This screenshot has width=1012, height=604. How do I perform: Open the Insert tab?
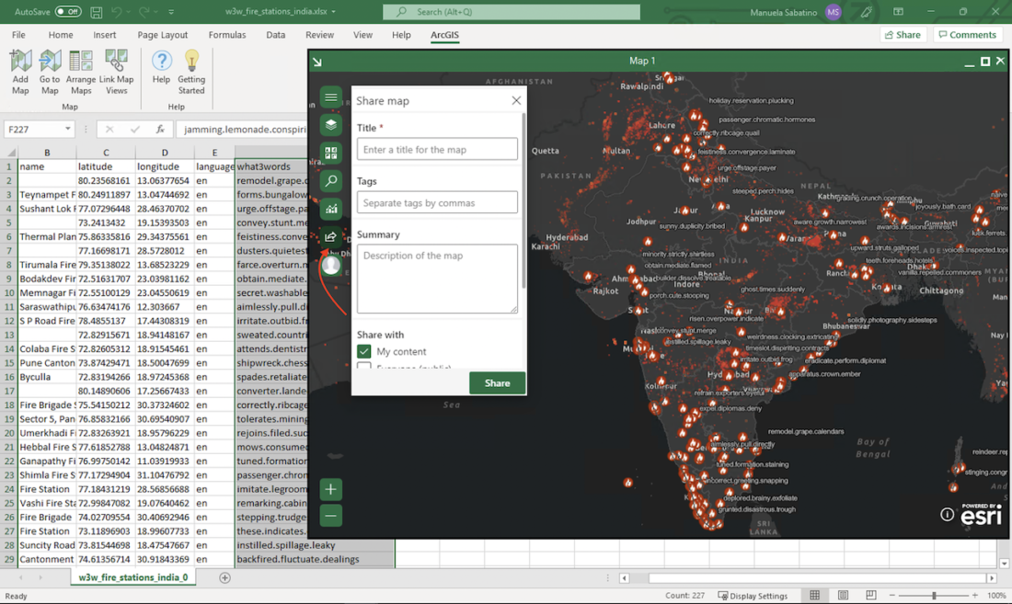point(105,35)
